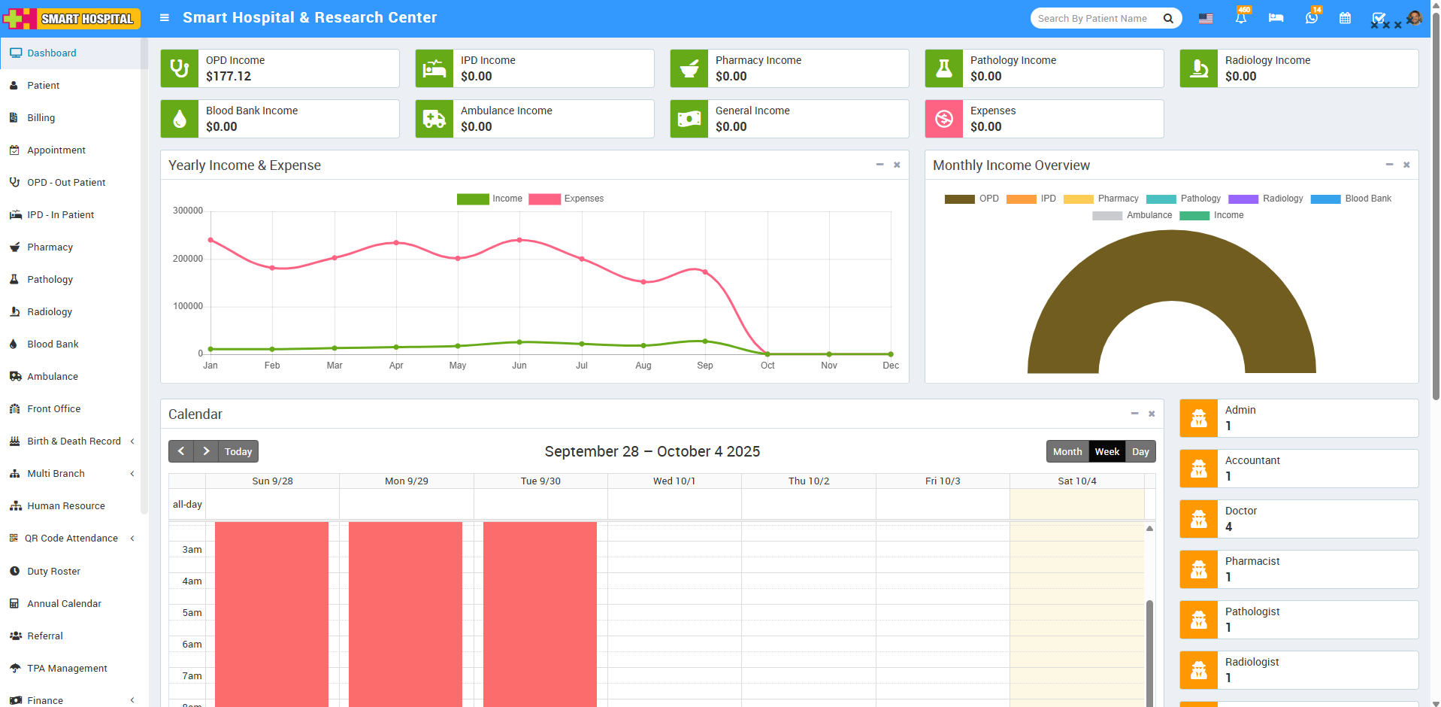Click the search magnifier icon
The width and height of the screenshot is (1441, 707).
point(1168,19)
